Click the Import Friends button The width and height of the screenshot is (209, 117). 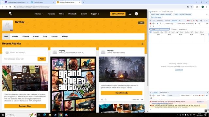point(121,93)
